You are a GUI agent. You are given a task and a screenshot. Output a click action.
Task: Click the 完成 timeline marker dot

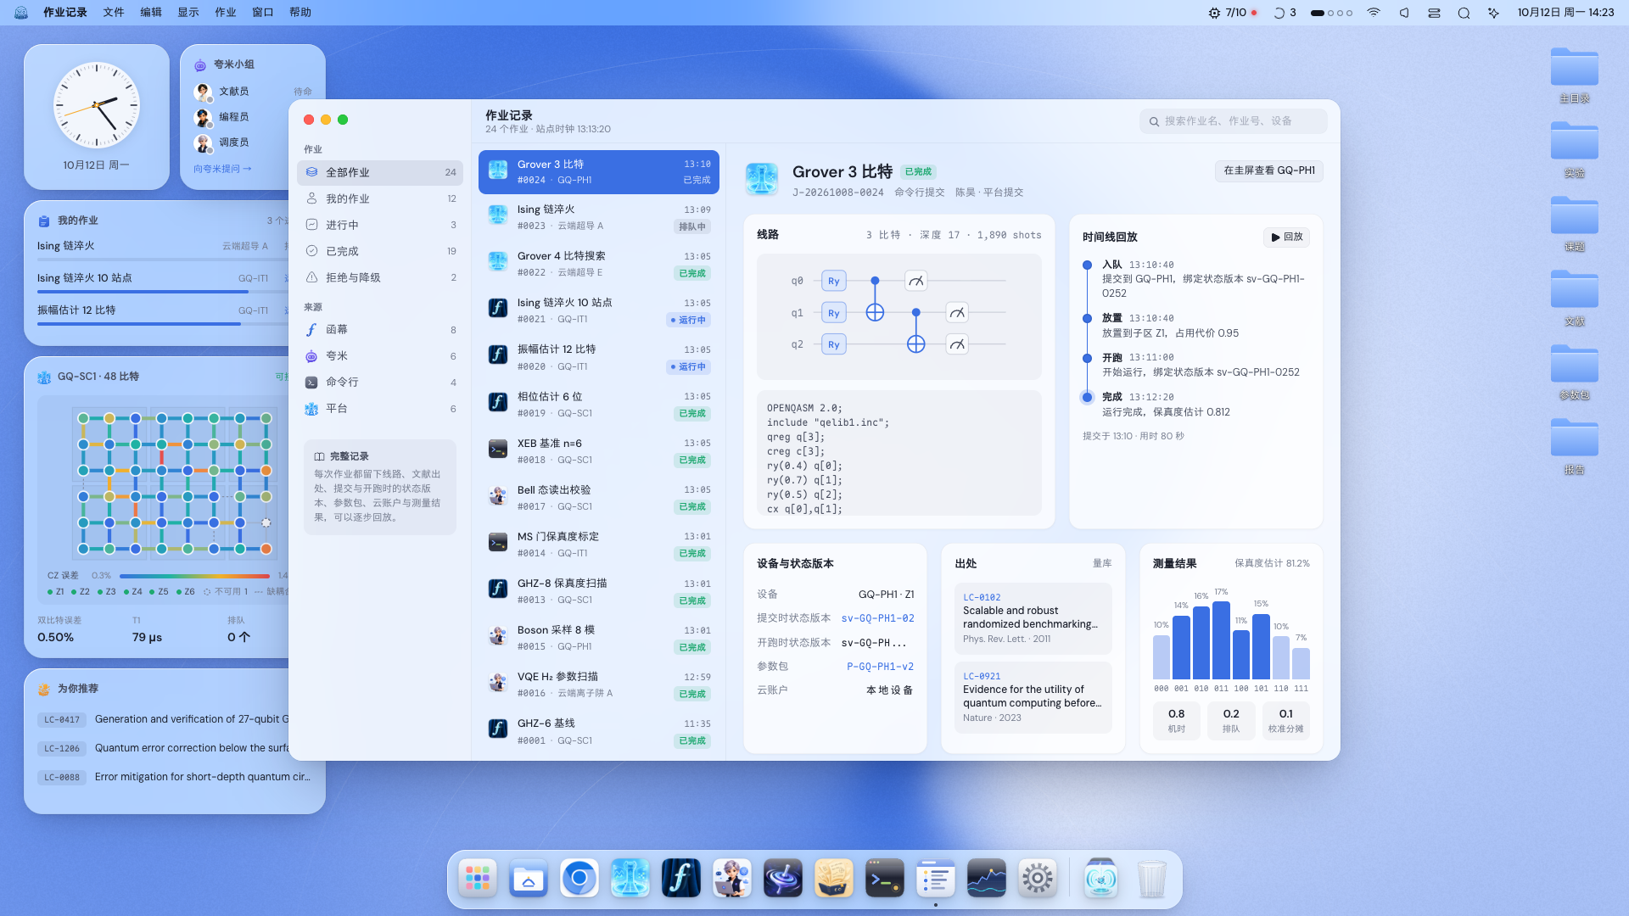point(1087,398)
